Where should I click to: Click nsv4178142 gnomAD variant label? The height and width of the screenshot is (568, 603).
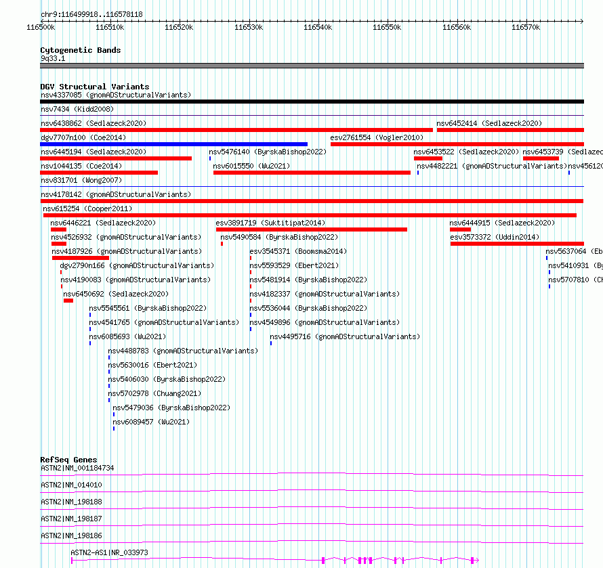pyautogui.click(x=116, y=194)
